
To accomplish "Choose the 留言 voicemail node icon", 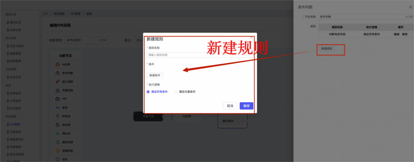I will pos(58,107).
